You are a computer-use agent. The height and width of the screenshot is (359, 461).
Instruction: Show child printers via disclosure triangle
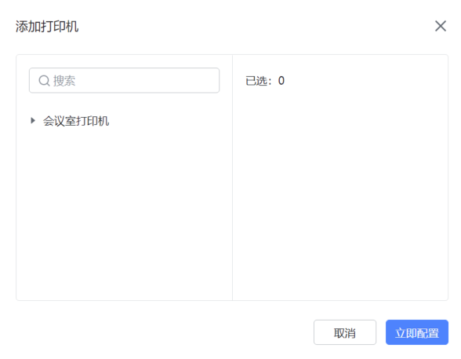[x=33, y=120]
